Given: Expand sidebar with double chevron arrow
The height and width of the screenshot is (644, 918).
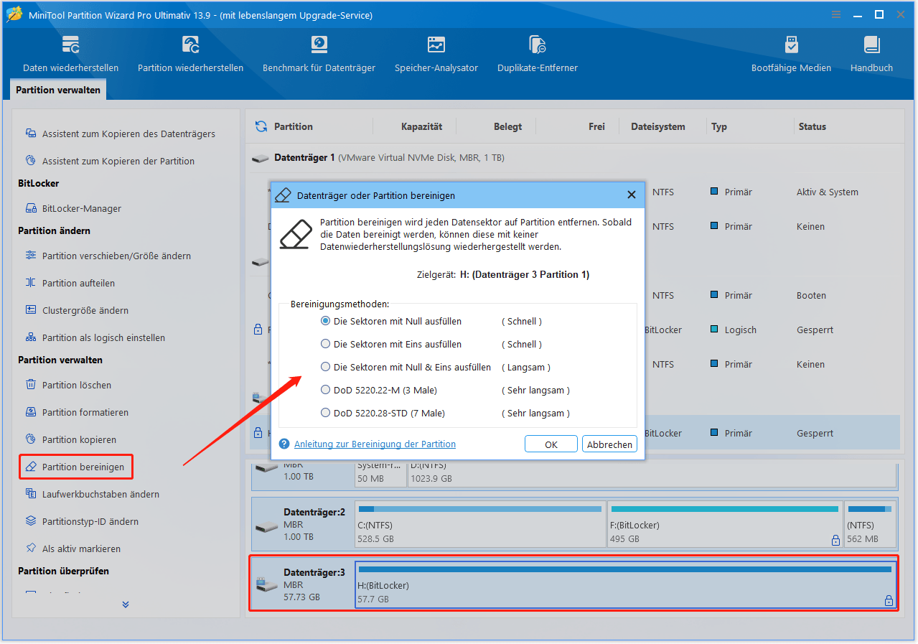Looking at the screenshot, I should [126, 605].
